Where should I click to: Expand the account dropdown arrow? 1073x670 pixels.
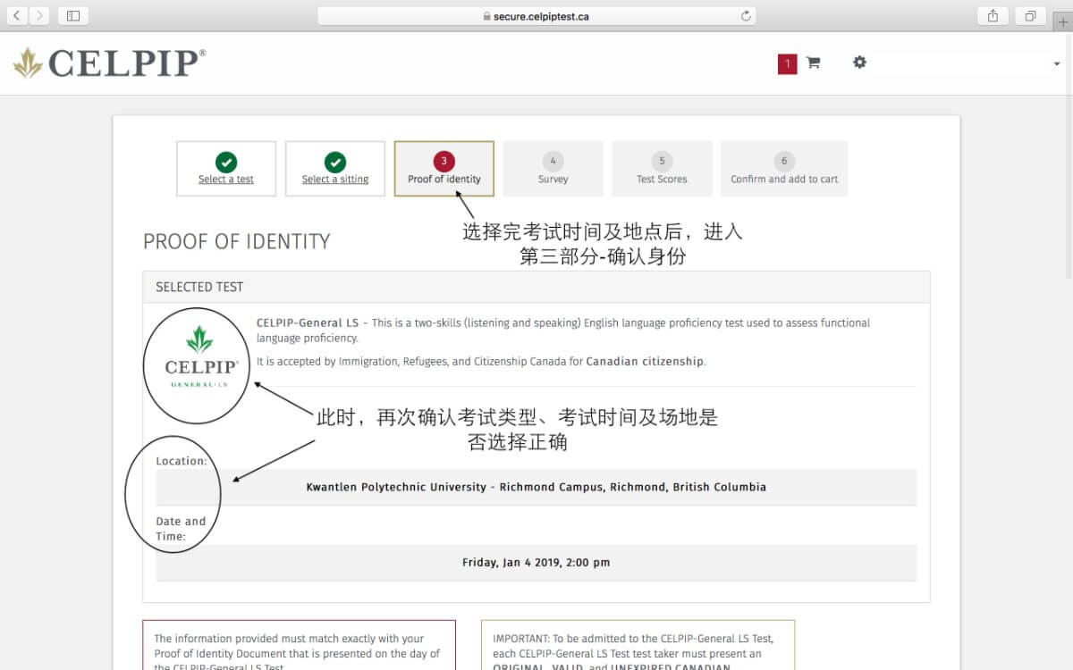pyautogui.click(x=1057, y=64)
